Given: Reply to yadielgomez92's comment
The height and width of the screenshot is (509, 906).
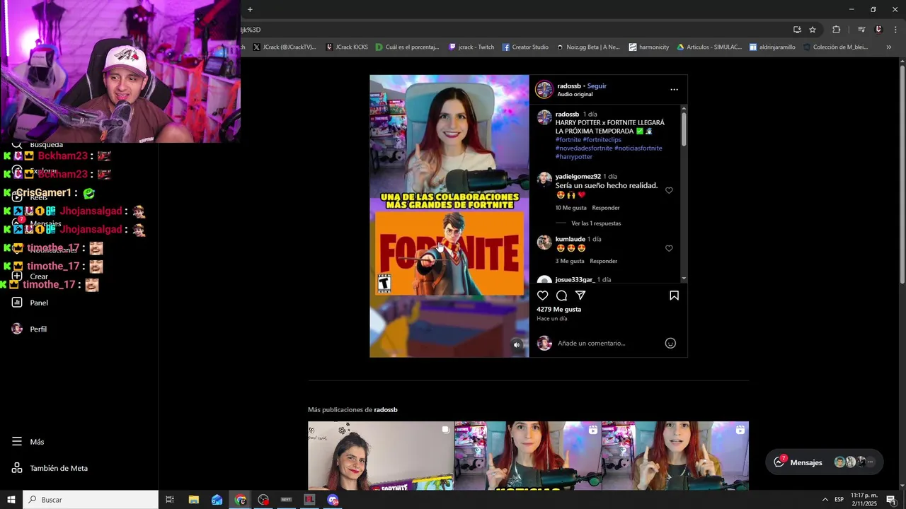Looking at the screenshot, I should coord(606,208).
